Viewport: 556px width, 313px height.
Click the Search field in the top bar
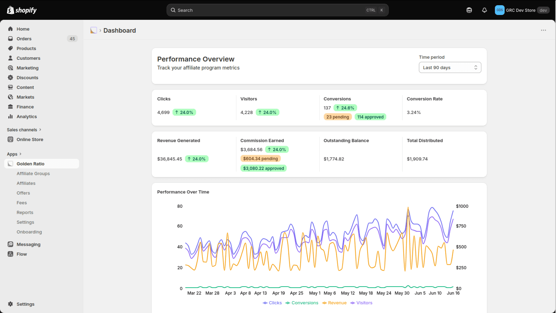click(x=277, y=10)
